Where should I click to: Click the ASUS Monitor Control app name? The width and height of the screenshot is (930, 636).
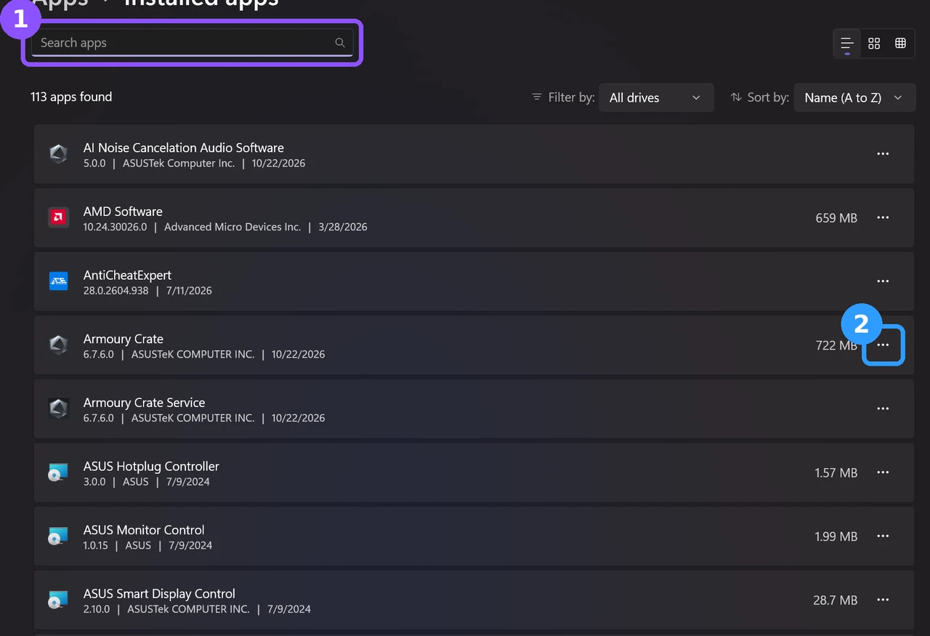point(144,530)
